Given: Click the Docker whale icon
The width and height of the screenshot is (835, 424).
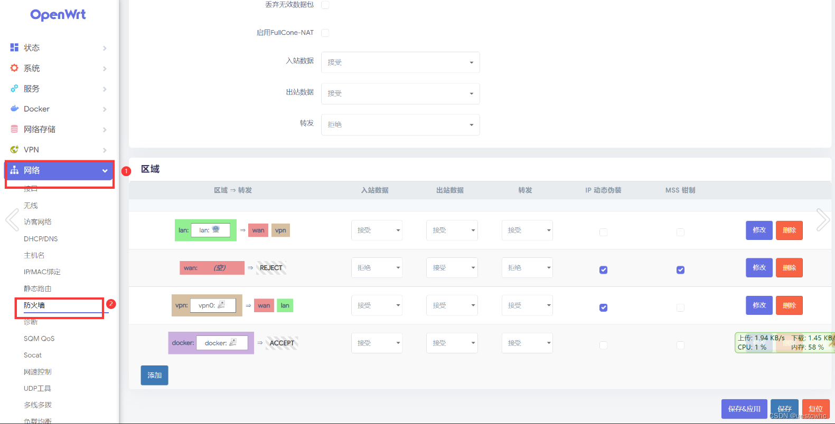Looking at the screenshot, I should [14, 109].
